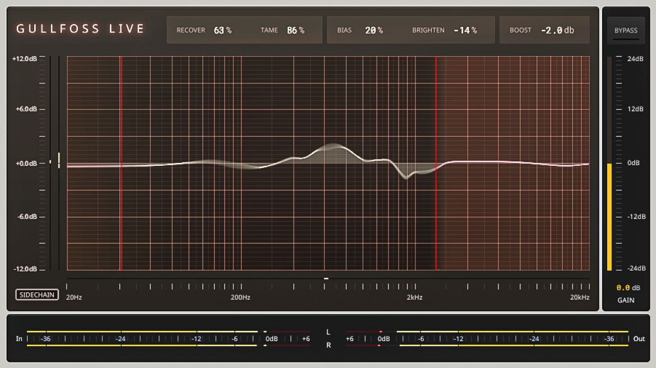This screenshot has width=656, height=368.
Task: Select the Brighten -14 % parameter
Action: (x=444, y=30)
